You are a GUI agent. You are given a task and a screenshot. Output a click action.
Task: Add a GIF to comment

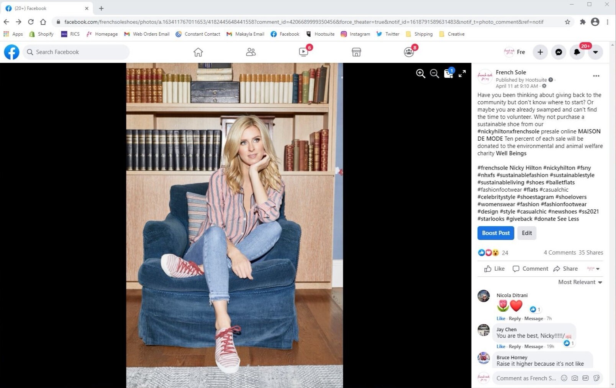(x=585, y=378)
